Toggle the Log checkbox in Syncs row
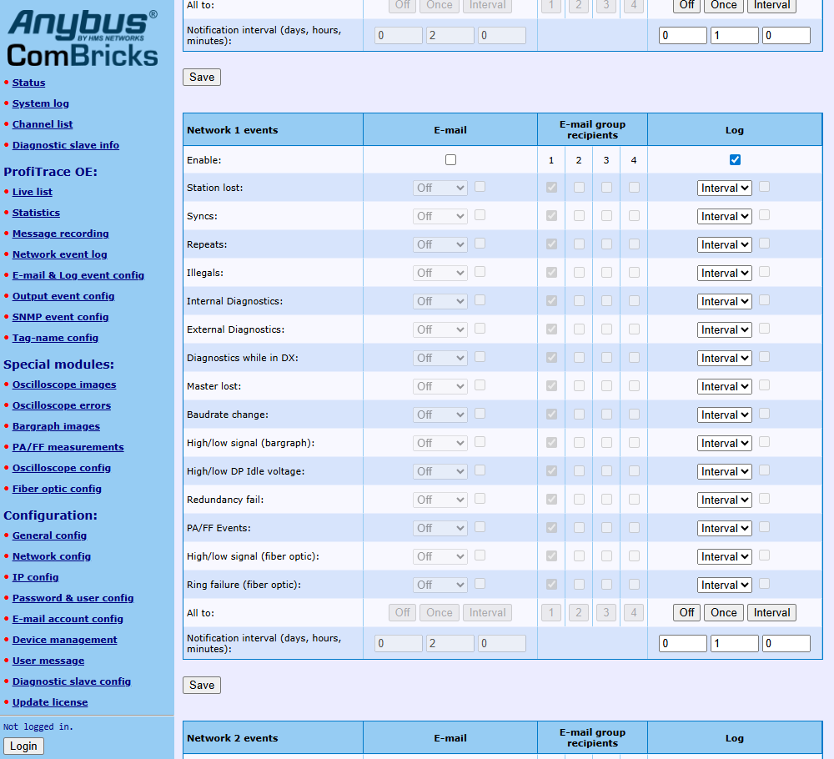 pos(764,215)
